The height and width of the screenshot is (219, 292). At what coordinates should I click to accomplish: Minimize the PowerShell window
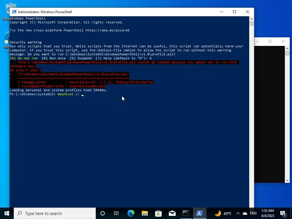pyautogui.click(x=221, y=12)
